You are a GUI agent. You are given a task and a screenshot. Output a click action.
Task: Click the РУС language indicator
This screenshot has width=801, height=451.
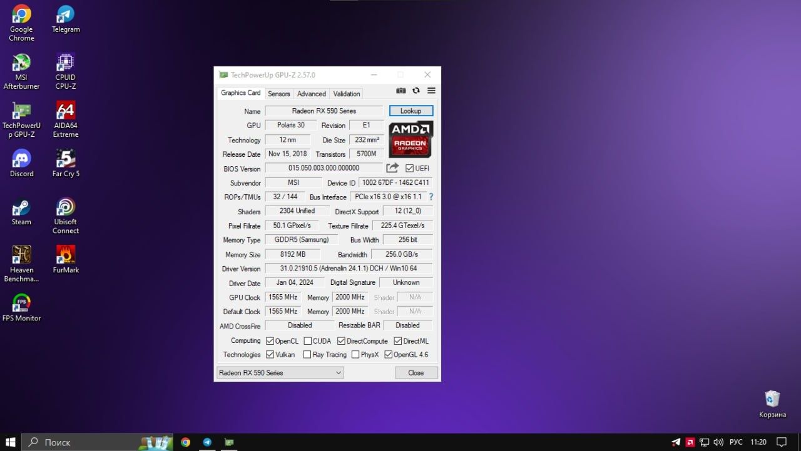click(x=737, y=442)
